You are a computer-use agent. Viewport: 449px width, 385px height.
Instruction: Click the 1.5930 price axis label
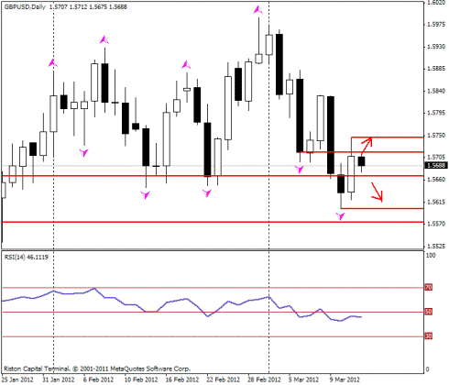(x=436, y=47)
